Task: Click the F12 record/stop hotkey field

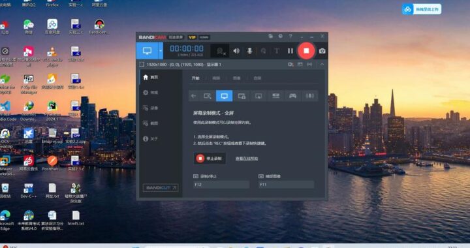Action: pyautogui.click(x=221, y=185)
